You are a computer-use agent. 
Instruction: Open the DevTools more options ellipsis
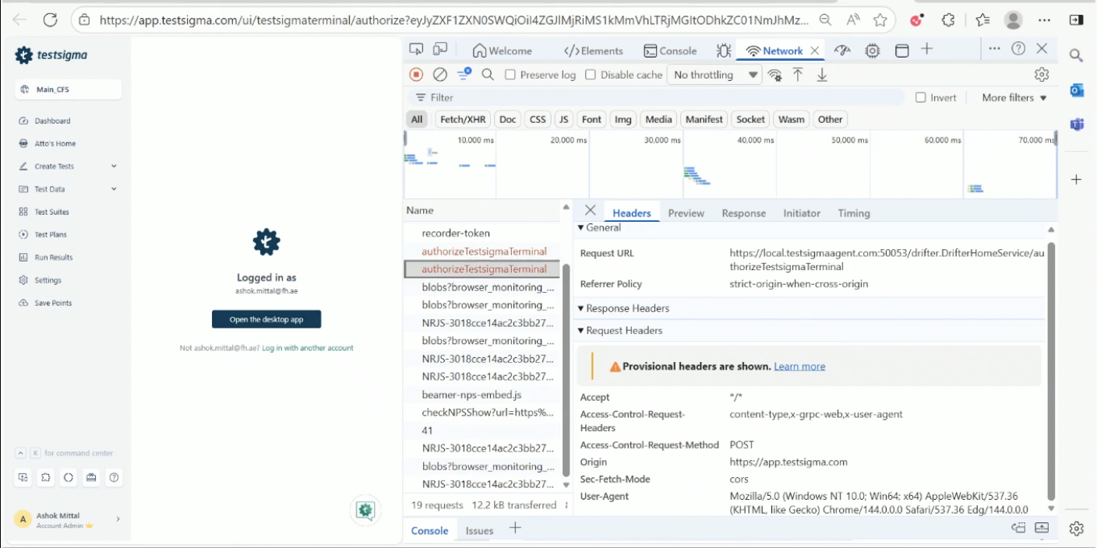click(x=994, y=48)
